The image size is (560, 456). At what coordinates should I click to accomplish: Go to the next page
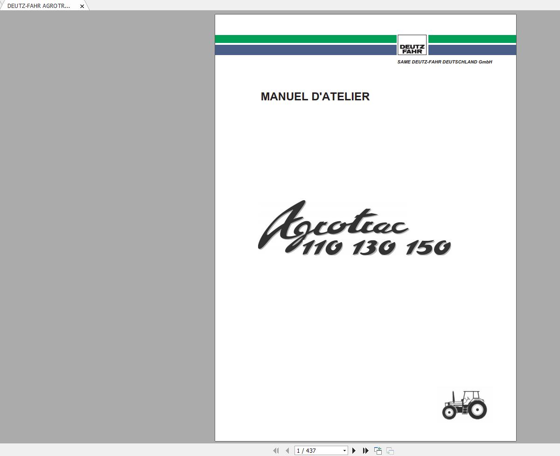click(353, 450)
